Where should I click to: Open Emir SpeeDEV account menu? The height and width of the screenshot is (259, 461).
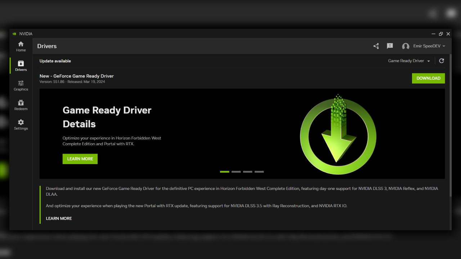427,46
